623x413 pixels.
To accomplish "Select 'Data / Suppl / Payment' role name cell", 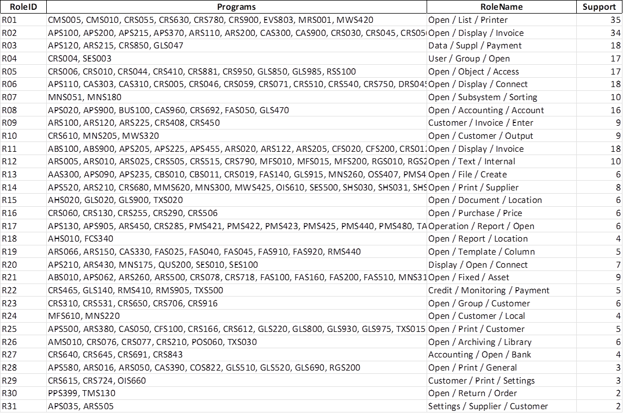I will point(475,46).
